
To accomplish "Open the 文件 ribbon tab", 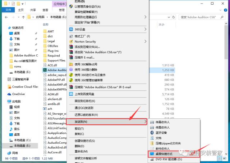I will point(8,10).
